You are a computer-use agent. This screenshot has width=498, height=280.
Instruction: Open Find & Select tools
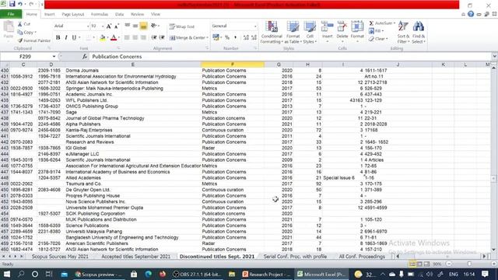pos(419,33)
